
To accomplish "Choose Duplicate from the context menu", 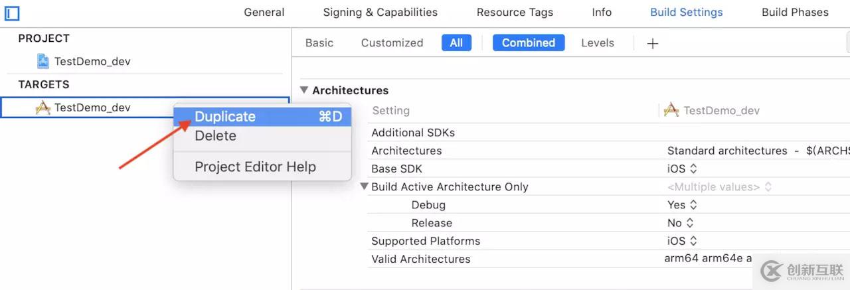I will (x=262, y=117).
